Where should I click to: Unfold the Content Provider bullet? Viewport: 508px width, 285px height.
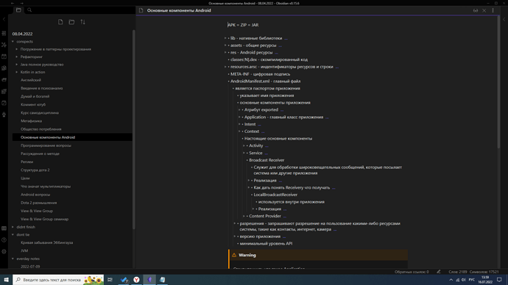pos(244,216)
